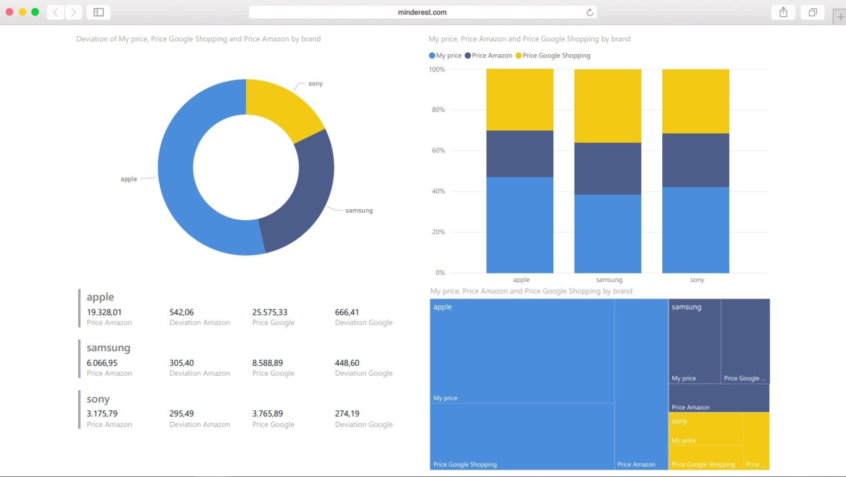
Task: Click the My price legend dot
Action: 432,55
